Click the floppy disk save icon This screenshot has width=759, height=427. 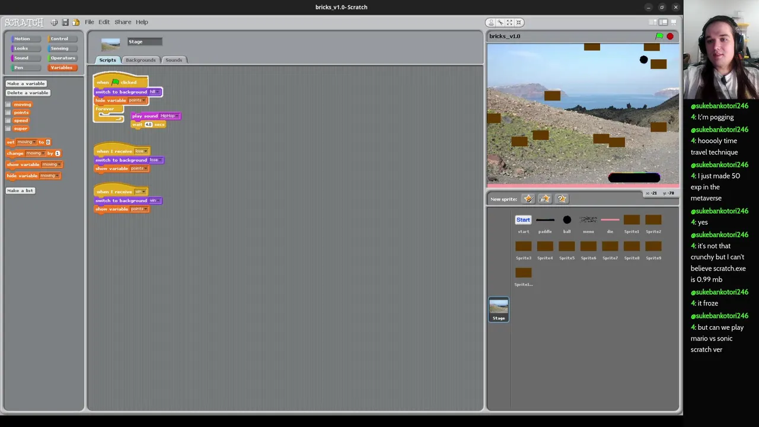click(x=65, y=23)
